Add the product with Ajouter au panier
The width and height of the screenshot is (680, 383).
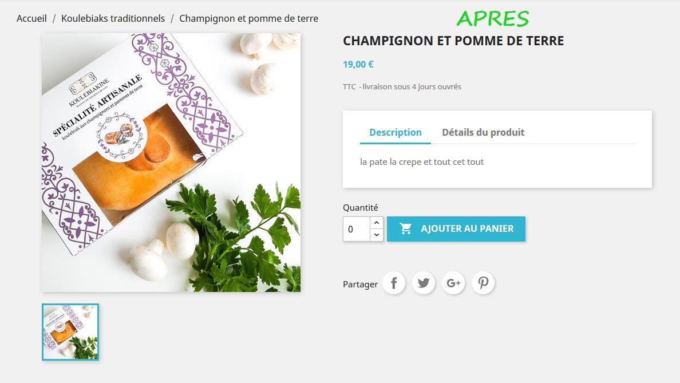[456, 229]
